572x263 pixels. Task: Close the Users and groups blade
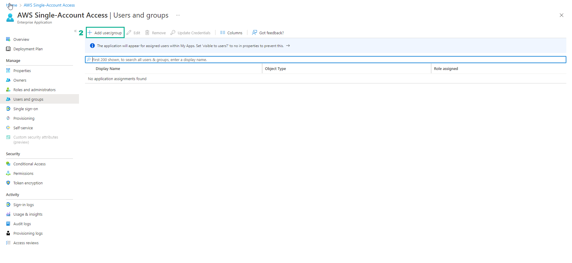(562, 15)
